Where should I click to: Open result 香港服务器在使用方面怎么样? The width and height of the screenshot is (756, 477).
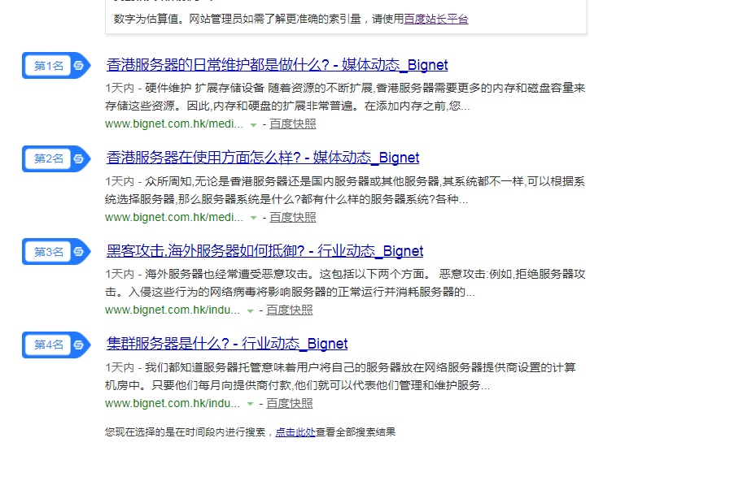262,158
